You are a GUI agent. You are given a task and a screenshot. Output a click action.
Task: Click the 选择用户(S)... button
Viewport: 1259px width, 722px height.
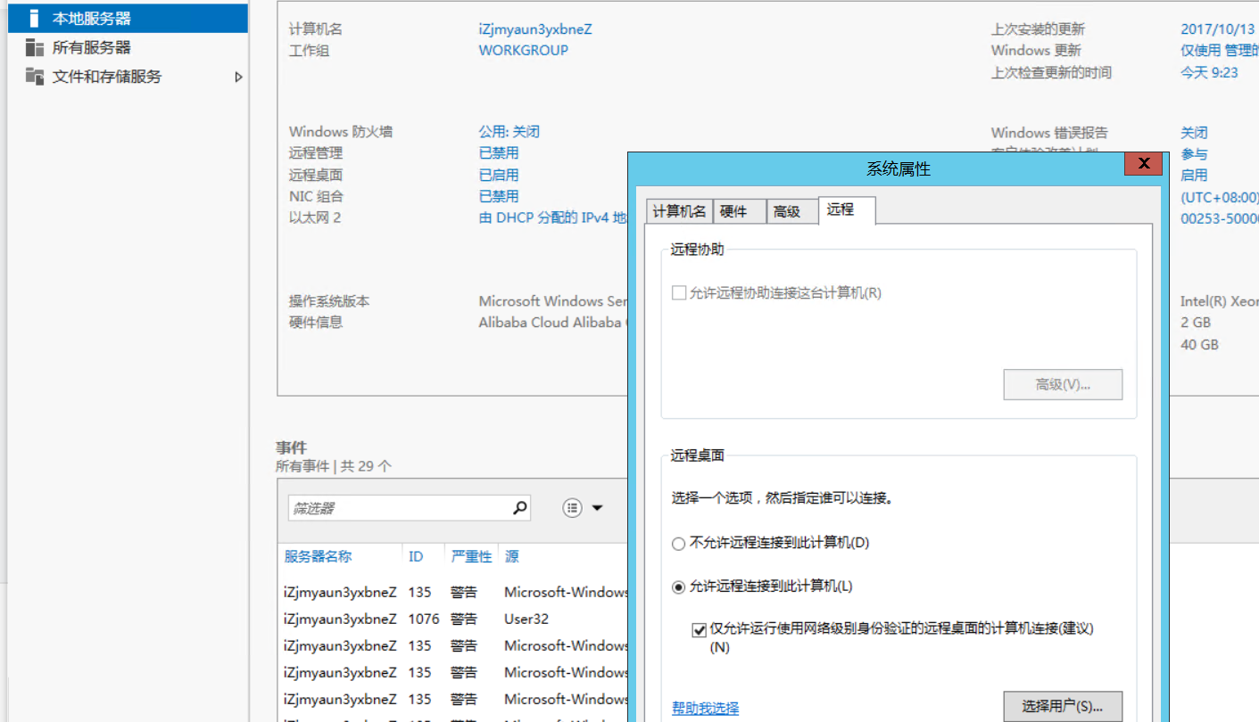point(1063,707)
